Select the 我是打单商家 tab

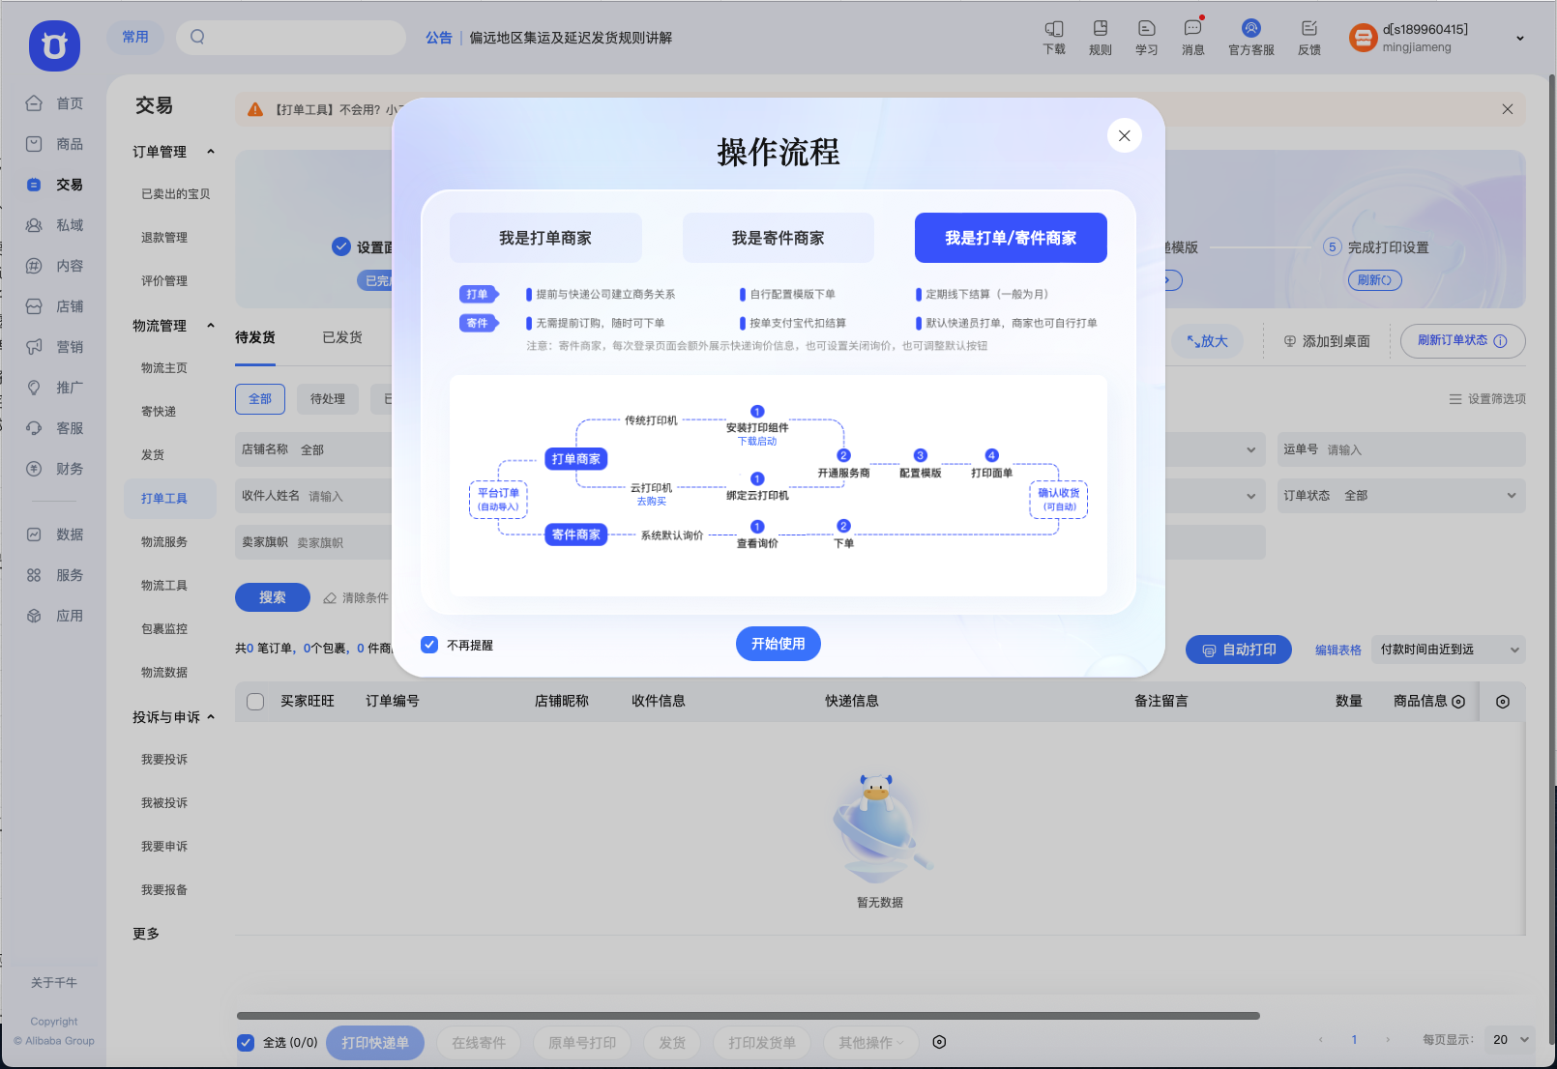545,238
